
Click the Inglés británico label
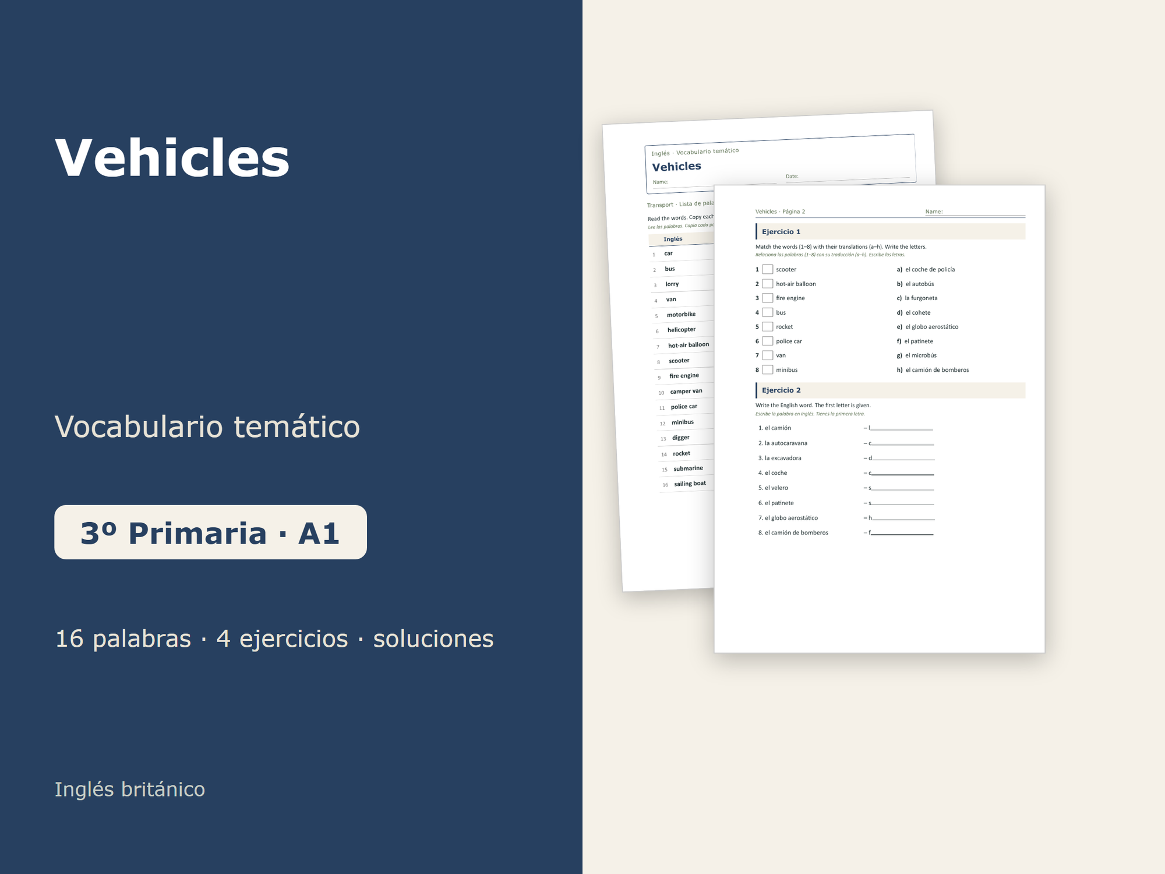(130, 790)
